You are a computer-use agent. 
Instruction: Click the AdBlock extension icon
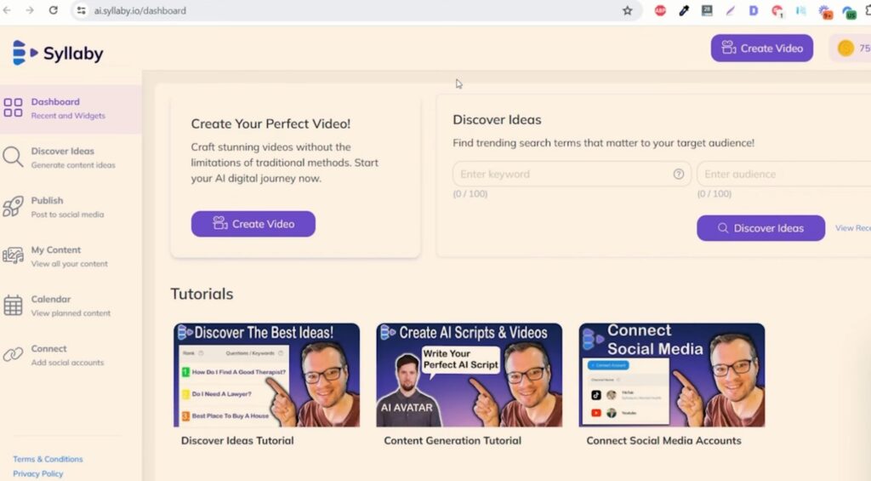[x=660, y=10]
